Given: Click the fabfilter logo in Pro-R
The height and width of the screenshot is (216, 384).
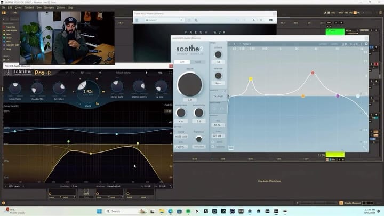Looking at the screenshot, I should point(23,73).
